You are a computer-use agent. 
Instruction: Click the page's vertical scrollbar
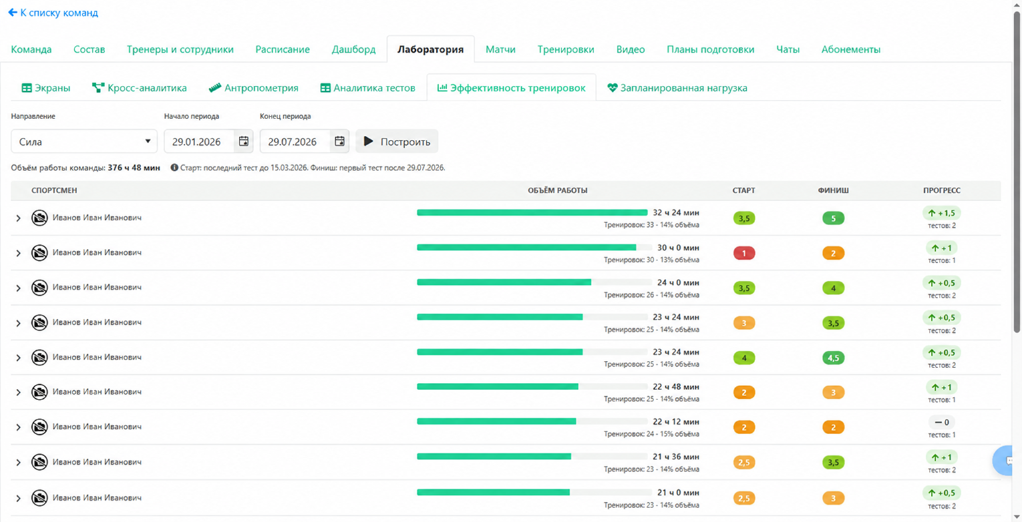click(1016, 173)
